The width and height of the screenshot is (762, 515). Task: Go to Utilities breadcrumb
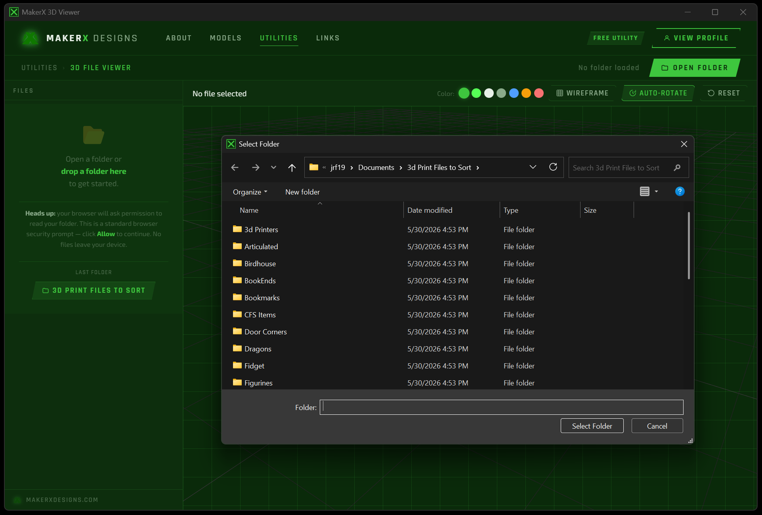click(39, 68)
